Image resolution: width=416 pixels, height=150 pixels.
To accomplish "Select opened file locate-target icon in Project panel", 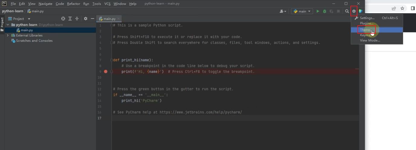I will (x=63, y=19).
